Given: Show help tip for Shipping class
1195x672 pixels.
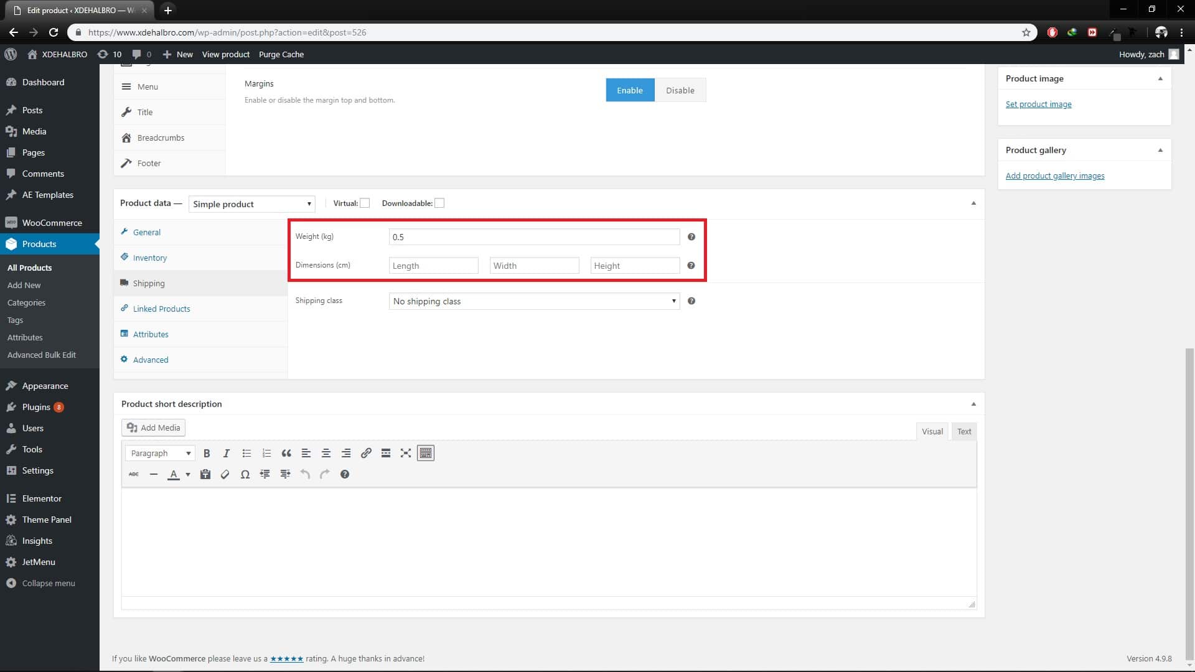Looking at the screenshot, I should click(x=691, y=301).
